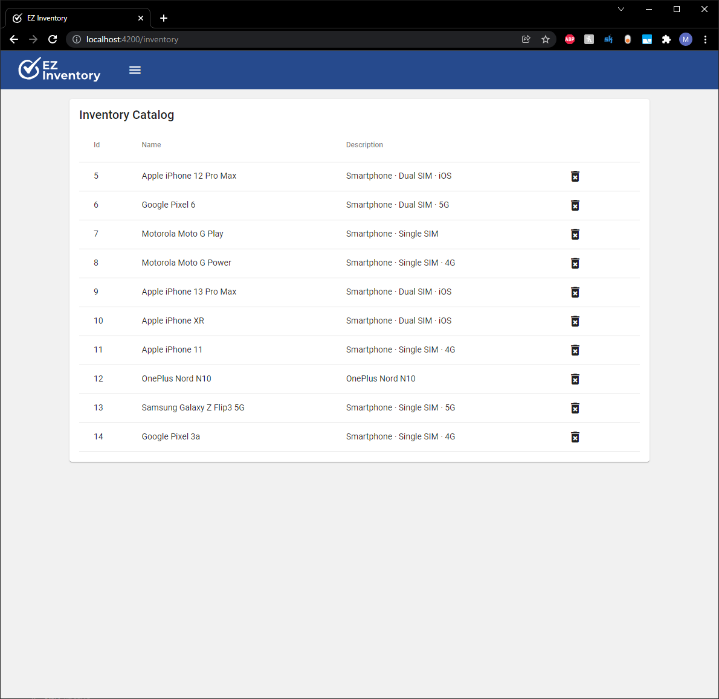Image resolution: width=719 pixels, height=699 pixels.
Task: Click the browser address bar
Action: pos(242,39)
